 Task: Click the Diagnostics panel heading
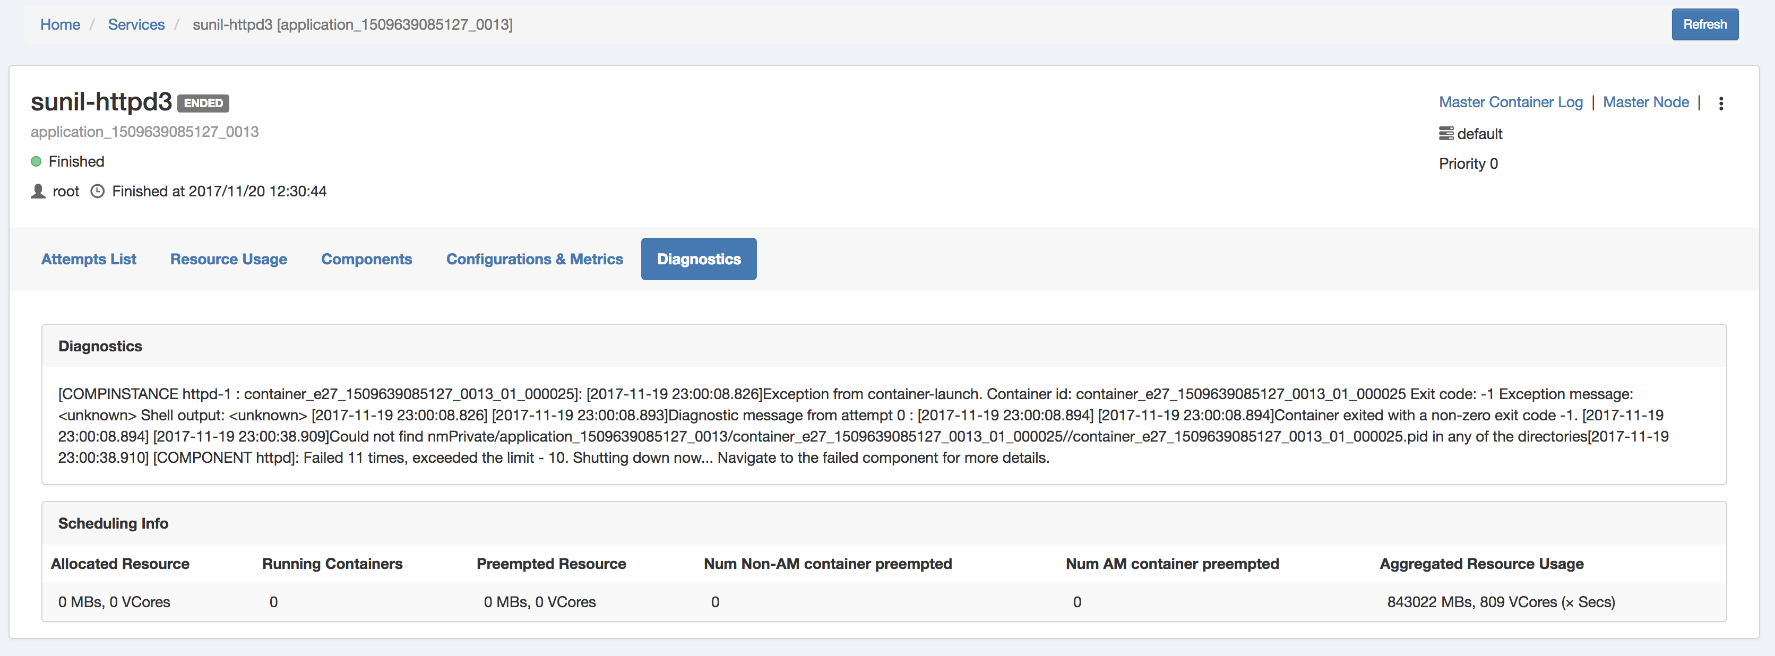[x=101, y=346]
